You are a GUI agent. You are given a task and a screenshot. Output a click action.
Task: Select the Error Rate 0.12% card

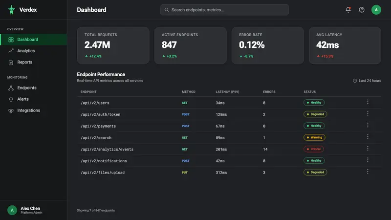pos(268,45)
